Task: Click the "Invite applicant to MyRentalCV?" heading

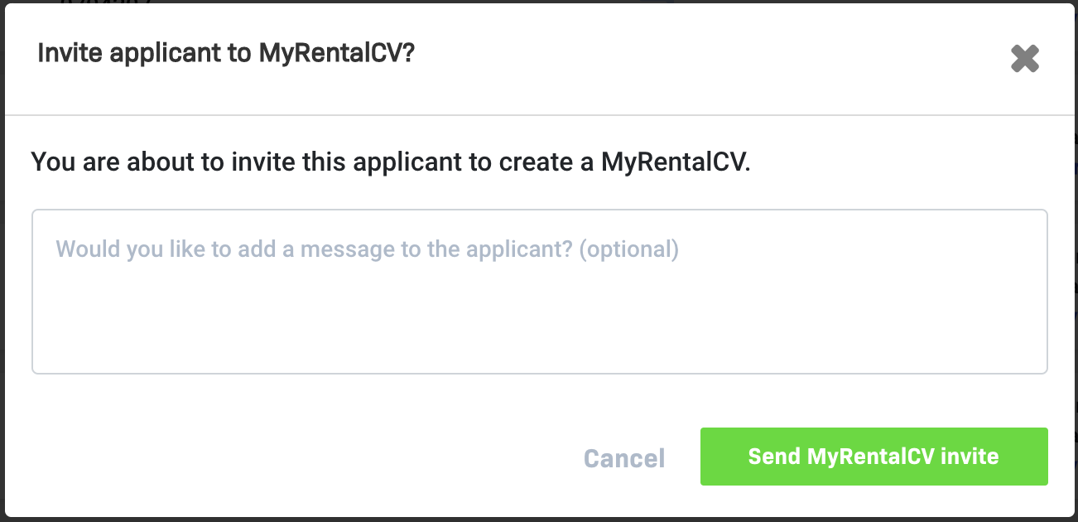Action: point(226,54)
